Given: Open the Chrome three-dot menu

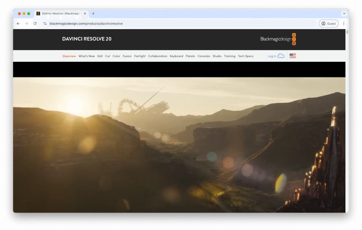Looking at the screenshot, I should click(x=344, y=24).
